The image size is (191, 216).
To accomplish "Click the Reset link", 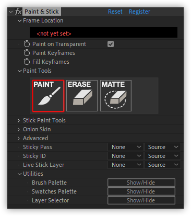I will pyautogui.click(x=115, y=12).
